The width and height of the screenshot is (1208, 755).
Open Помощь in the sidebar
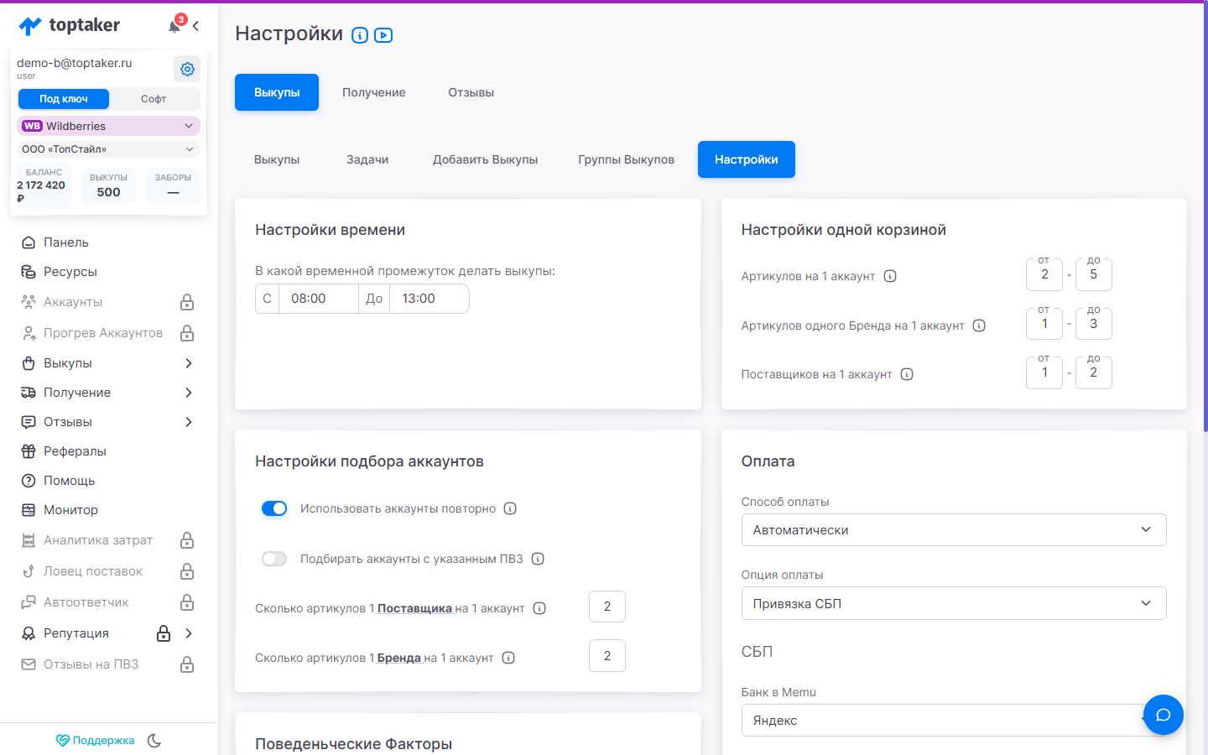pyautogui.click(x=69, y=481)
